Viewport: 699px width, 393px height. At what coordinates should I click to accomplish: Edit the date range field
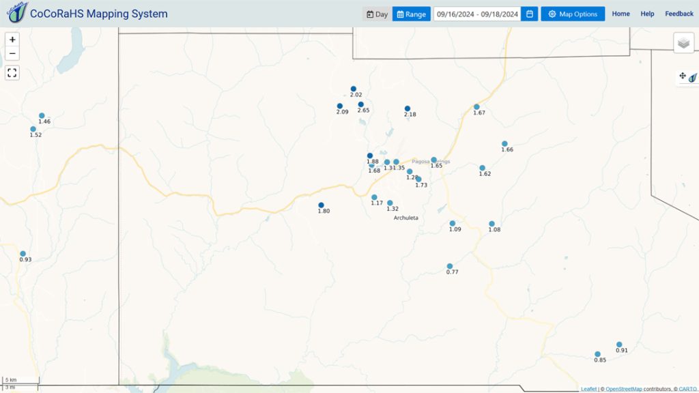(477, 14)
